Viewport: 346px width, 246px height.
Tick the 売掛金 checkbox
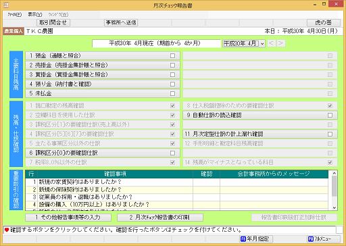tap(172, 65)
